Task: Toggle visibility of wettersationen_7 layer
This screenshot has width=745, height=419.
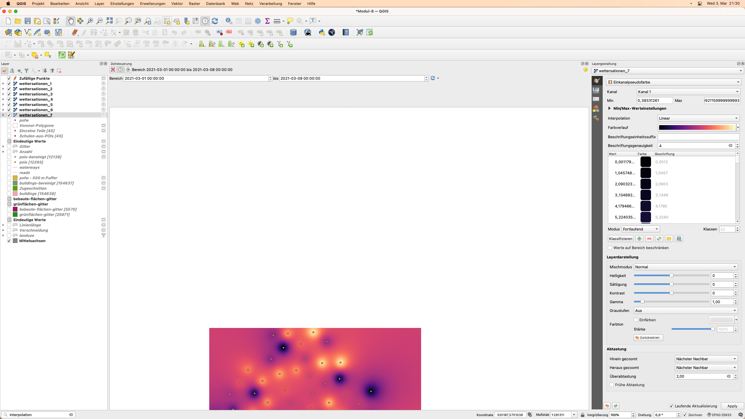Action: coord(9,115)
